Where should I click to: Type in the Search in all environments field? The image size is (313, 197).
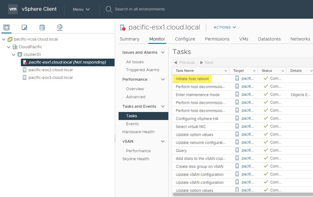coord(140,9)
